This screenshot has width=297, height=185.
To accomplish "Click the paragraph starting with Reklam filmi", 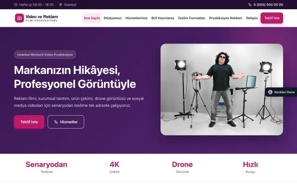I will tap(78, 102).
